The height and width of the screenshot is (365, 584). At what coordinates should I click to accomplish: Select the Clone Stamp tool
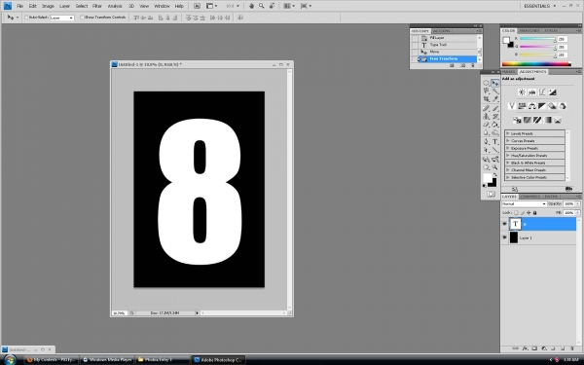[x=486, y=117]
